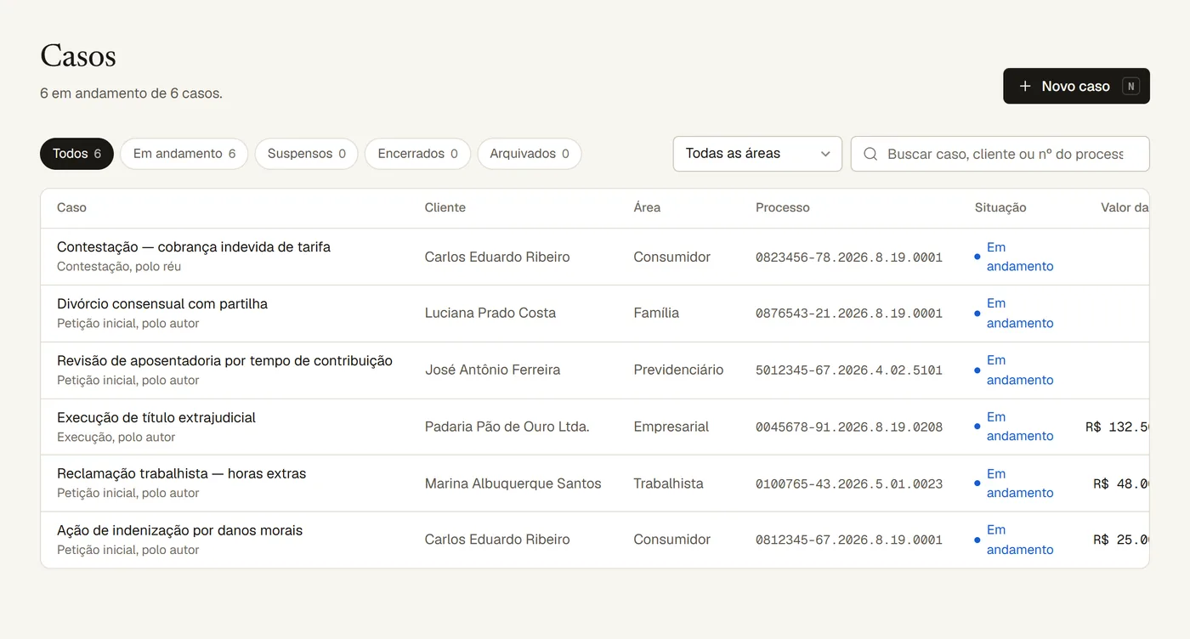The width and height of the screenshot is (1190, 639).
Task: Select the Todos tab
Action: [x=76, y=154]
